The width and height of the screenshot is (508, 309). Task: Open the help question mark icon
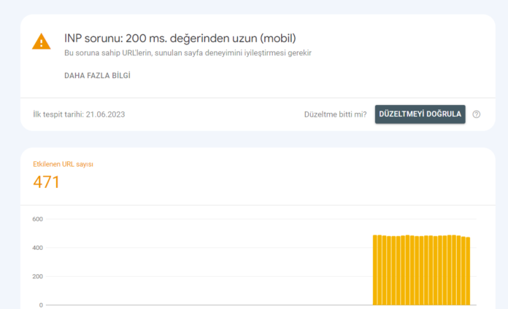tap(476, 114)
